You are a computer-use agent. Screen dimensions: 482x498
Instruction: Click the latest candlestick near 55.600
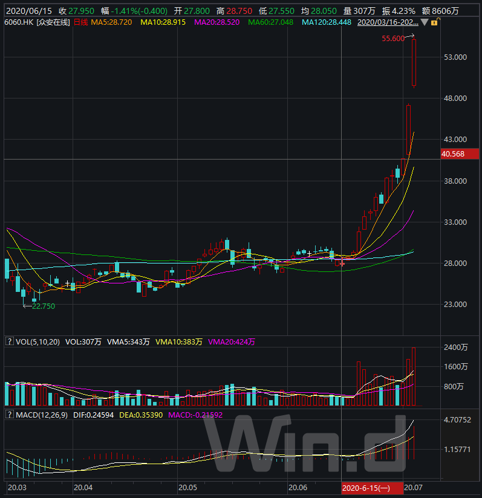tap(414, 63)
